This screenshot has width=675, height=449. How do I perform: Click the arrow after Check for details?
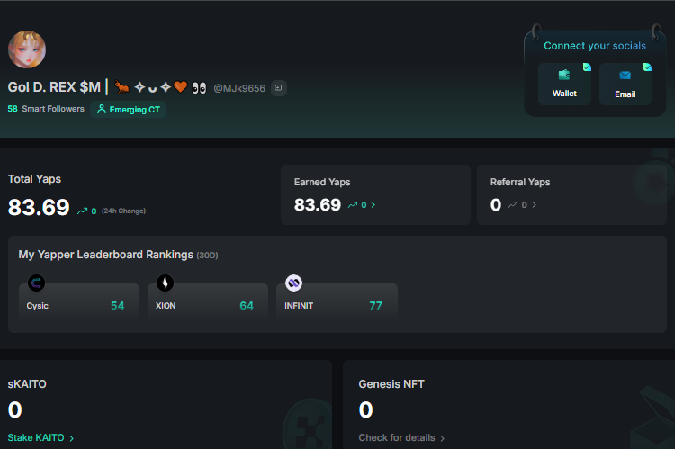[442, 438]
